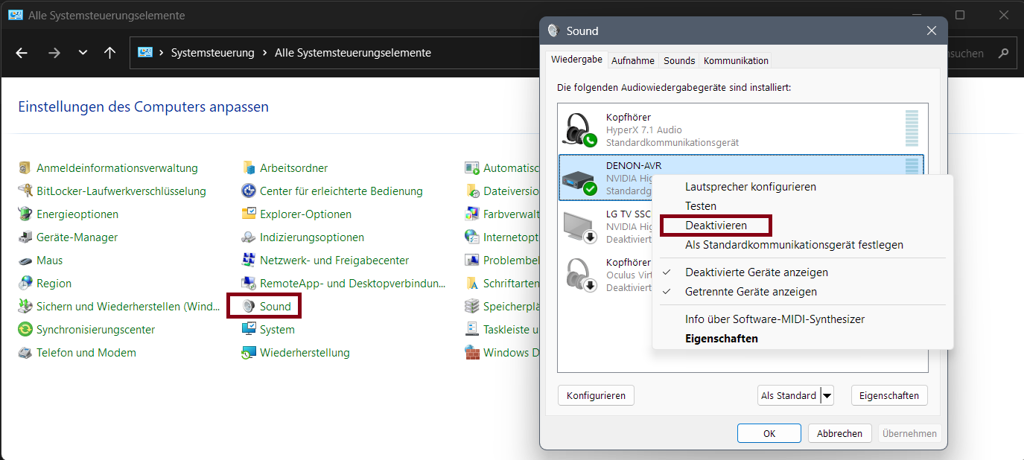Click Center für erleichterte Bedienung icon

249,191
